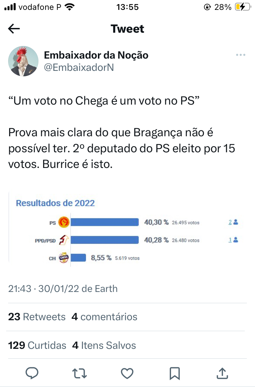View the 4 comentários list
Viewport: 255px width, 387px height.
[104, 317]
